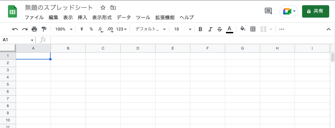The width and height of the screenshot is (335, 128).
Task: Open the 100% zoom dropdown
Action: point(64,29)
